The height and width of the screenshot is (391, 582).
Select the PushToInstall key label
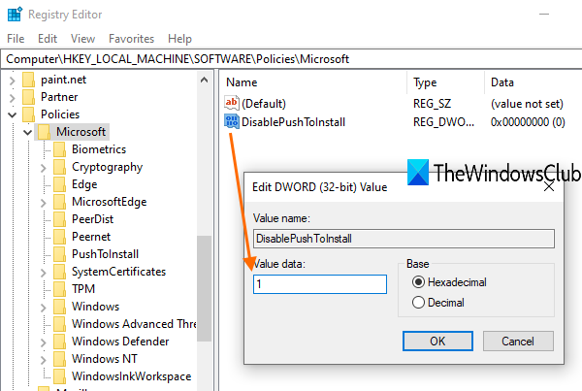click(105, 254)
